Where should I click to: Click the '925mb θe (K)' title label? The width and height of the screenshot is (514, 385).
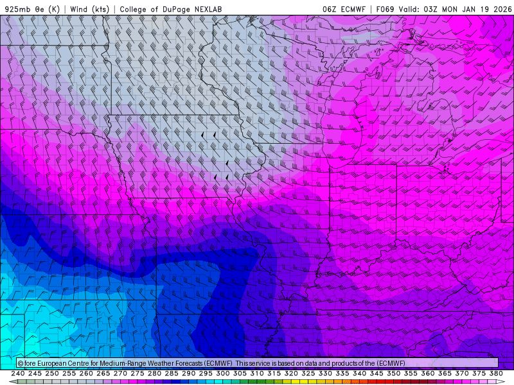tap(33, 9)
